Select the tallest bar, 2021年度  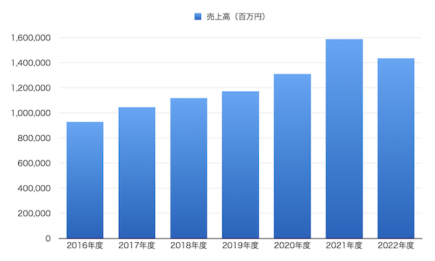(x=344, y=139)
